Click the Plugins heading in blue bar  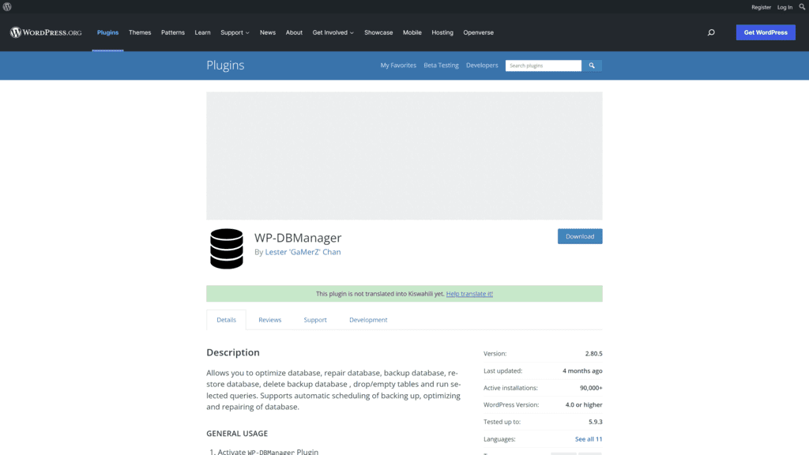[225, 65]
